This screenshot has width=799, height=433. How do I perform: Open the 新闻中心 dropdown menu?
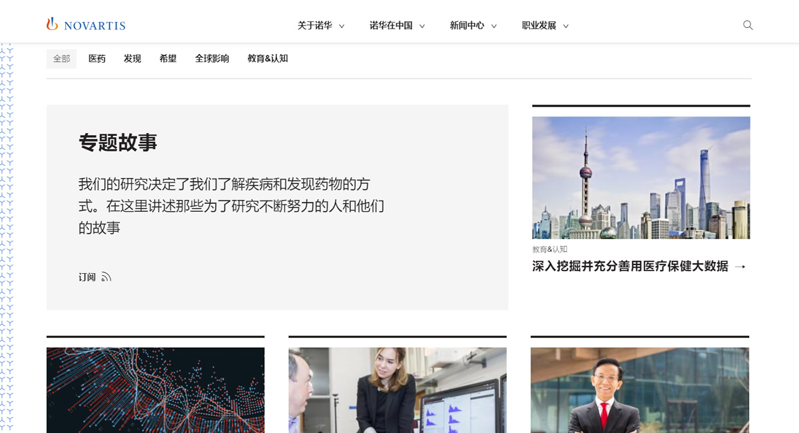473,26
